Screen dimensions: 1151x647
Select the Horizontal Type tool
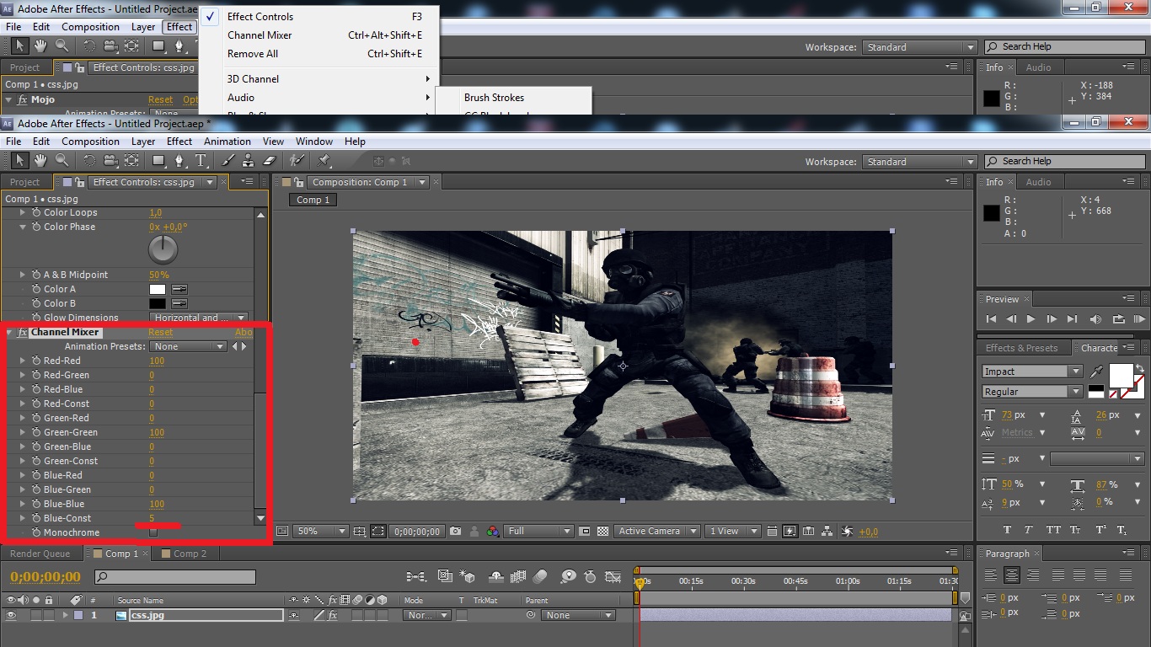[x=201, y=161]
